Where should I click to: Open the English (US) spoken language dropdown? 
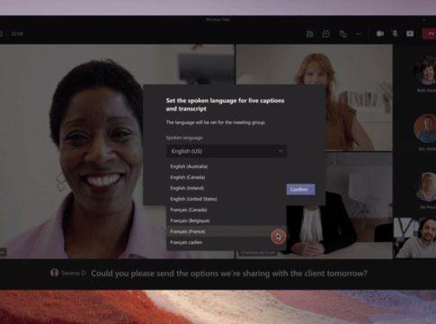227,151
